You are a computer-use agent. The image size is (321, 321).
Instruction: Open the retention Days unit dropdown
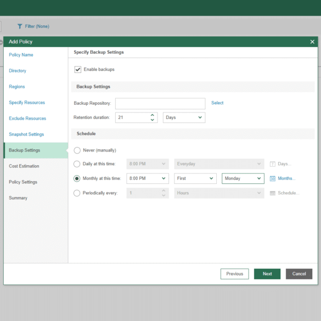pos(184,117)
